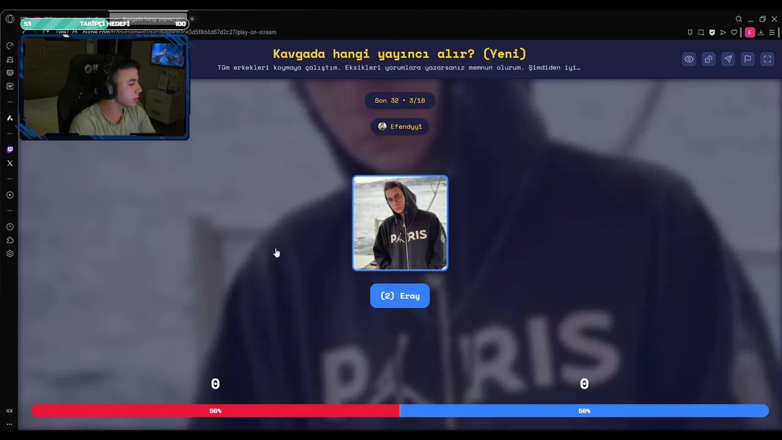Open the M sidebar panel icon
Screen dimensions: 782x440
point(10,86)
